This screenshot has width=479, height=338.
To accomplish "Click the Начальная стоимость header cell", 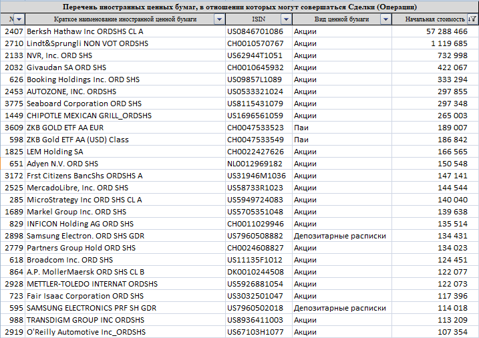I will click(x=435, y=19).
